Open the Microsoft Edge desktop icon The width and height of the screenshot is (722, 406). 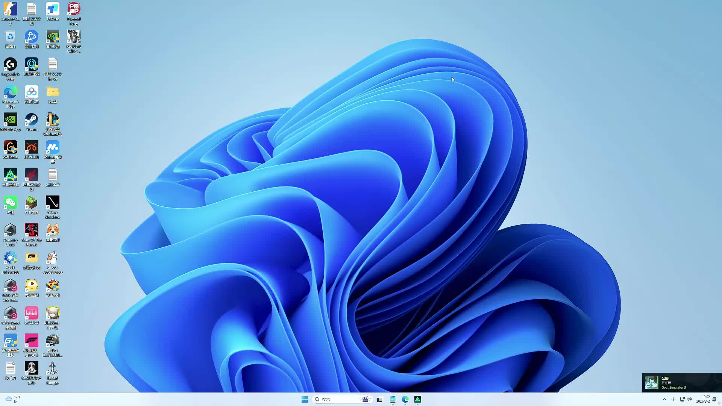point(11,93)
